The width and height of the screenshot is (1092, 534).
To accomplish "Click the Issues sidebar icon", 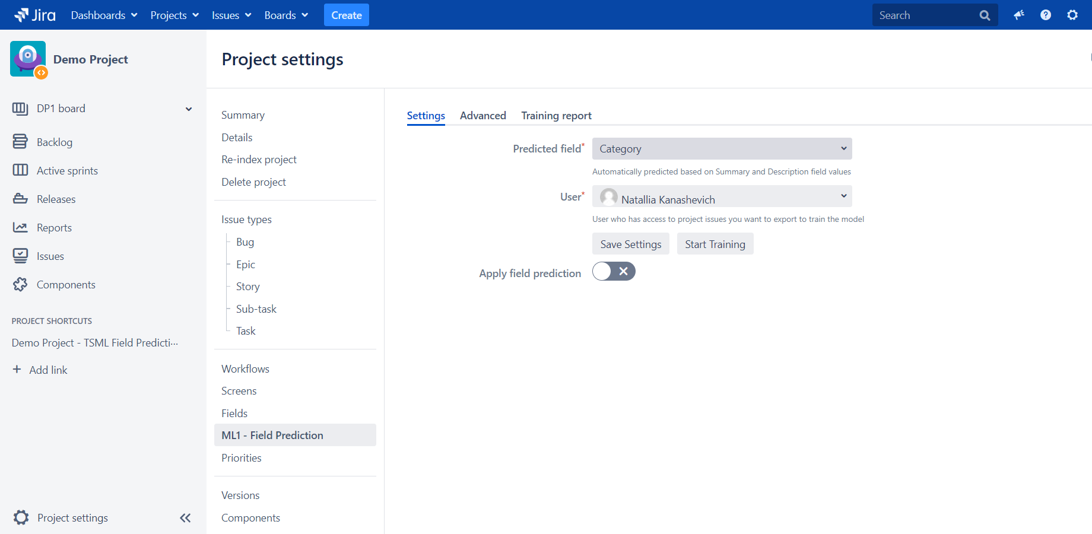I will (x=20, y=256).
